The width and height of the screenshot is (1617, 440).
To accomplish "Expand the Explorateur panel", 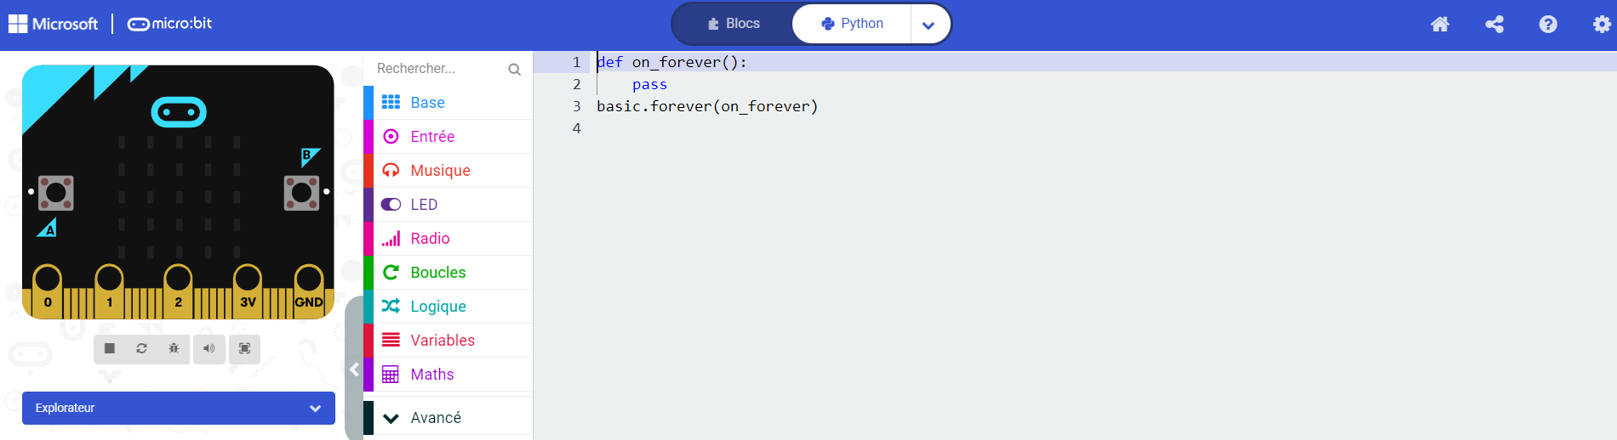I will [x=179, y=408].
